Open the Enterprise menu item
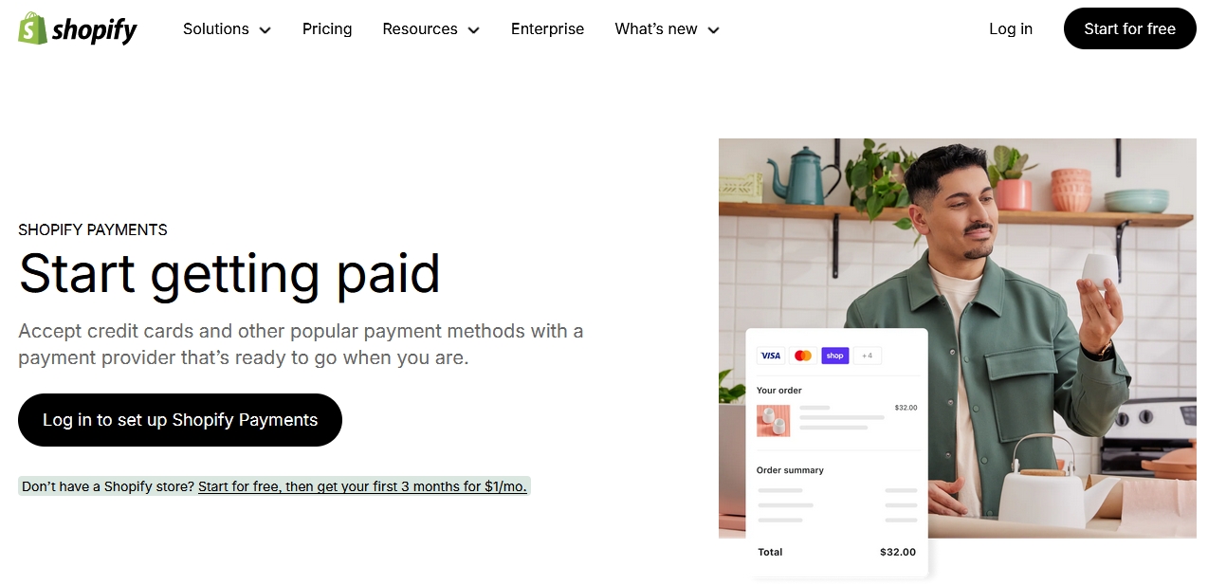The image size is (1208, 585). point(547,29)
